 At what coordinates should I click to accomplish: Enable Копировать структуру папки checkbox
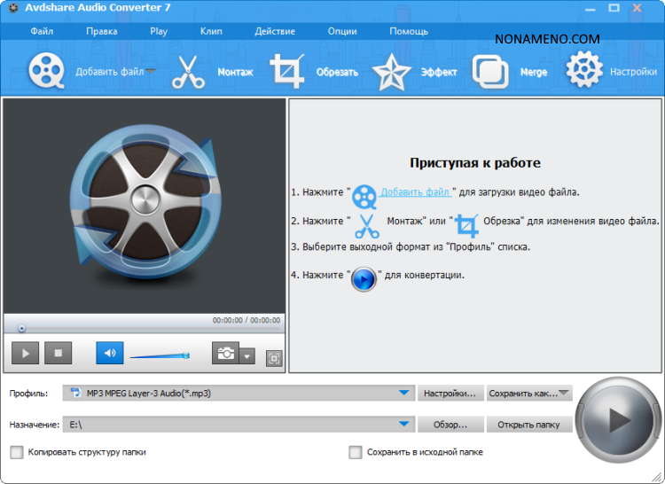17,452
